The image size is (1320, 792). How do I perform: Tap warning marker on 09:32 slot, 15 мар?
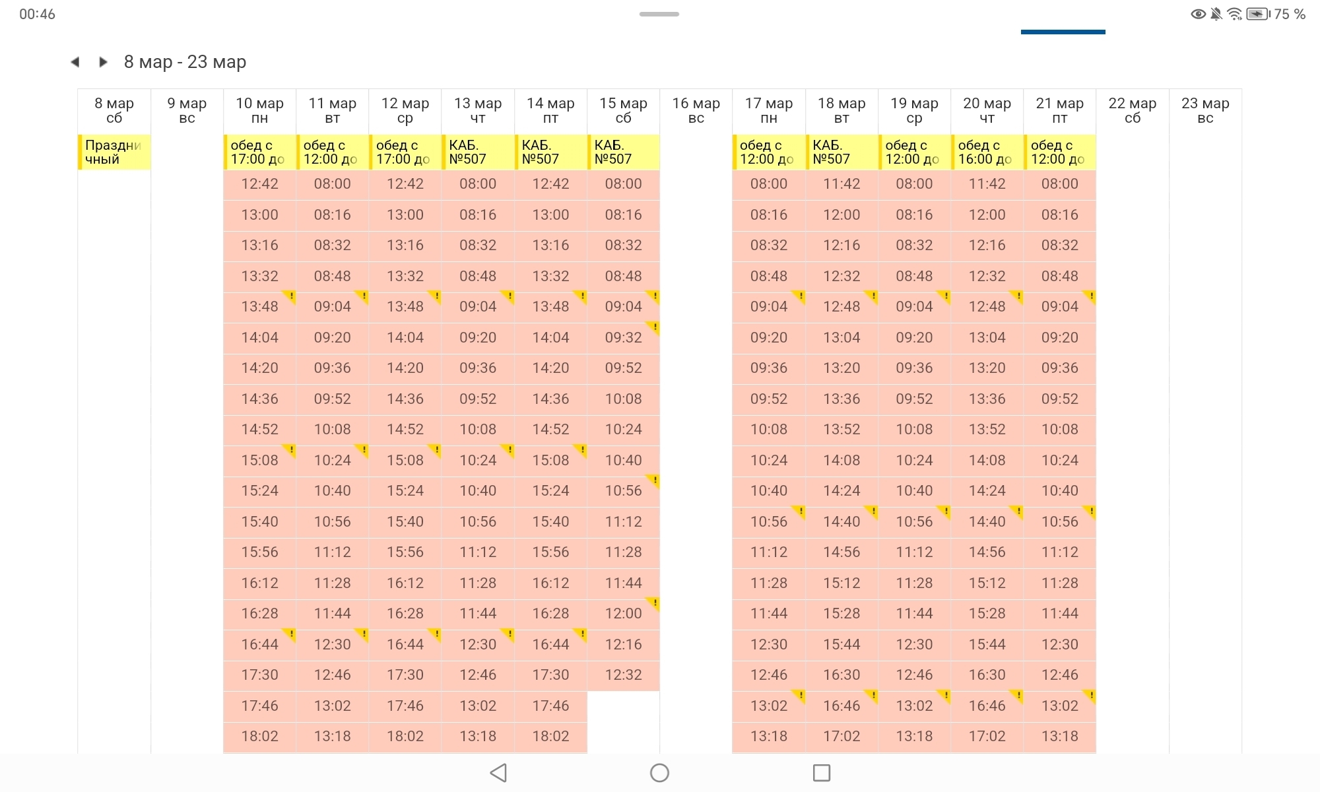coord(654,327)
